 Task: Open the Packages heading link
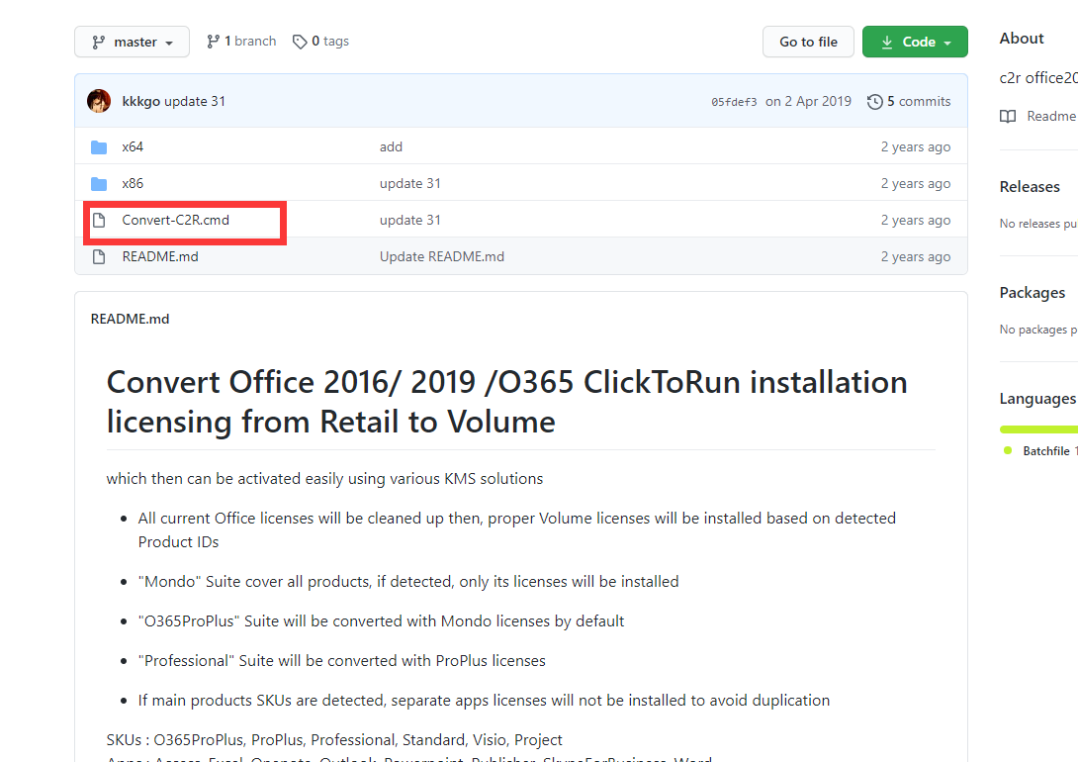coord(1032,292)
